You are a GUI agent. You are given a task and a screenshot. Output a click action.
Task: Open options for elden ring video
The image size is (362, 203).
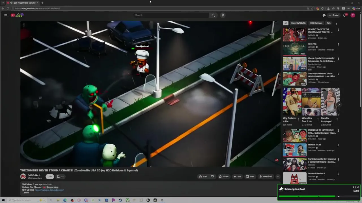click(338, 44)
